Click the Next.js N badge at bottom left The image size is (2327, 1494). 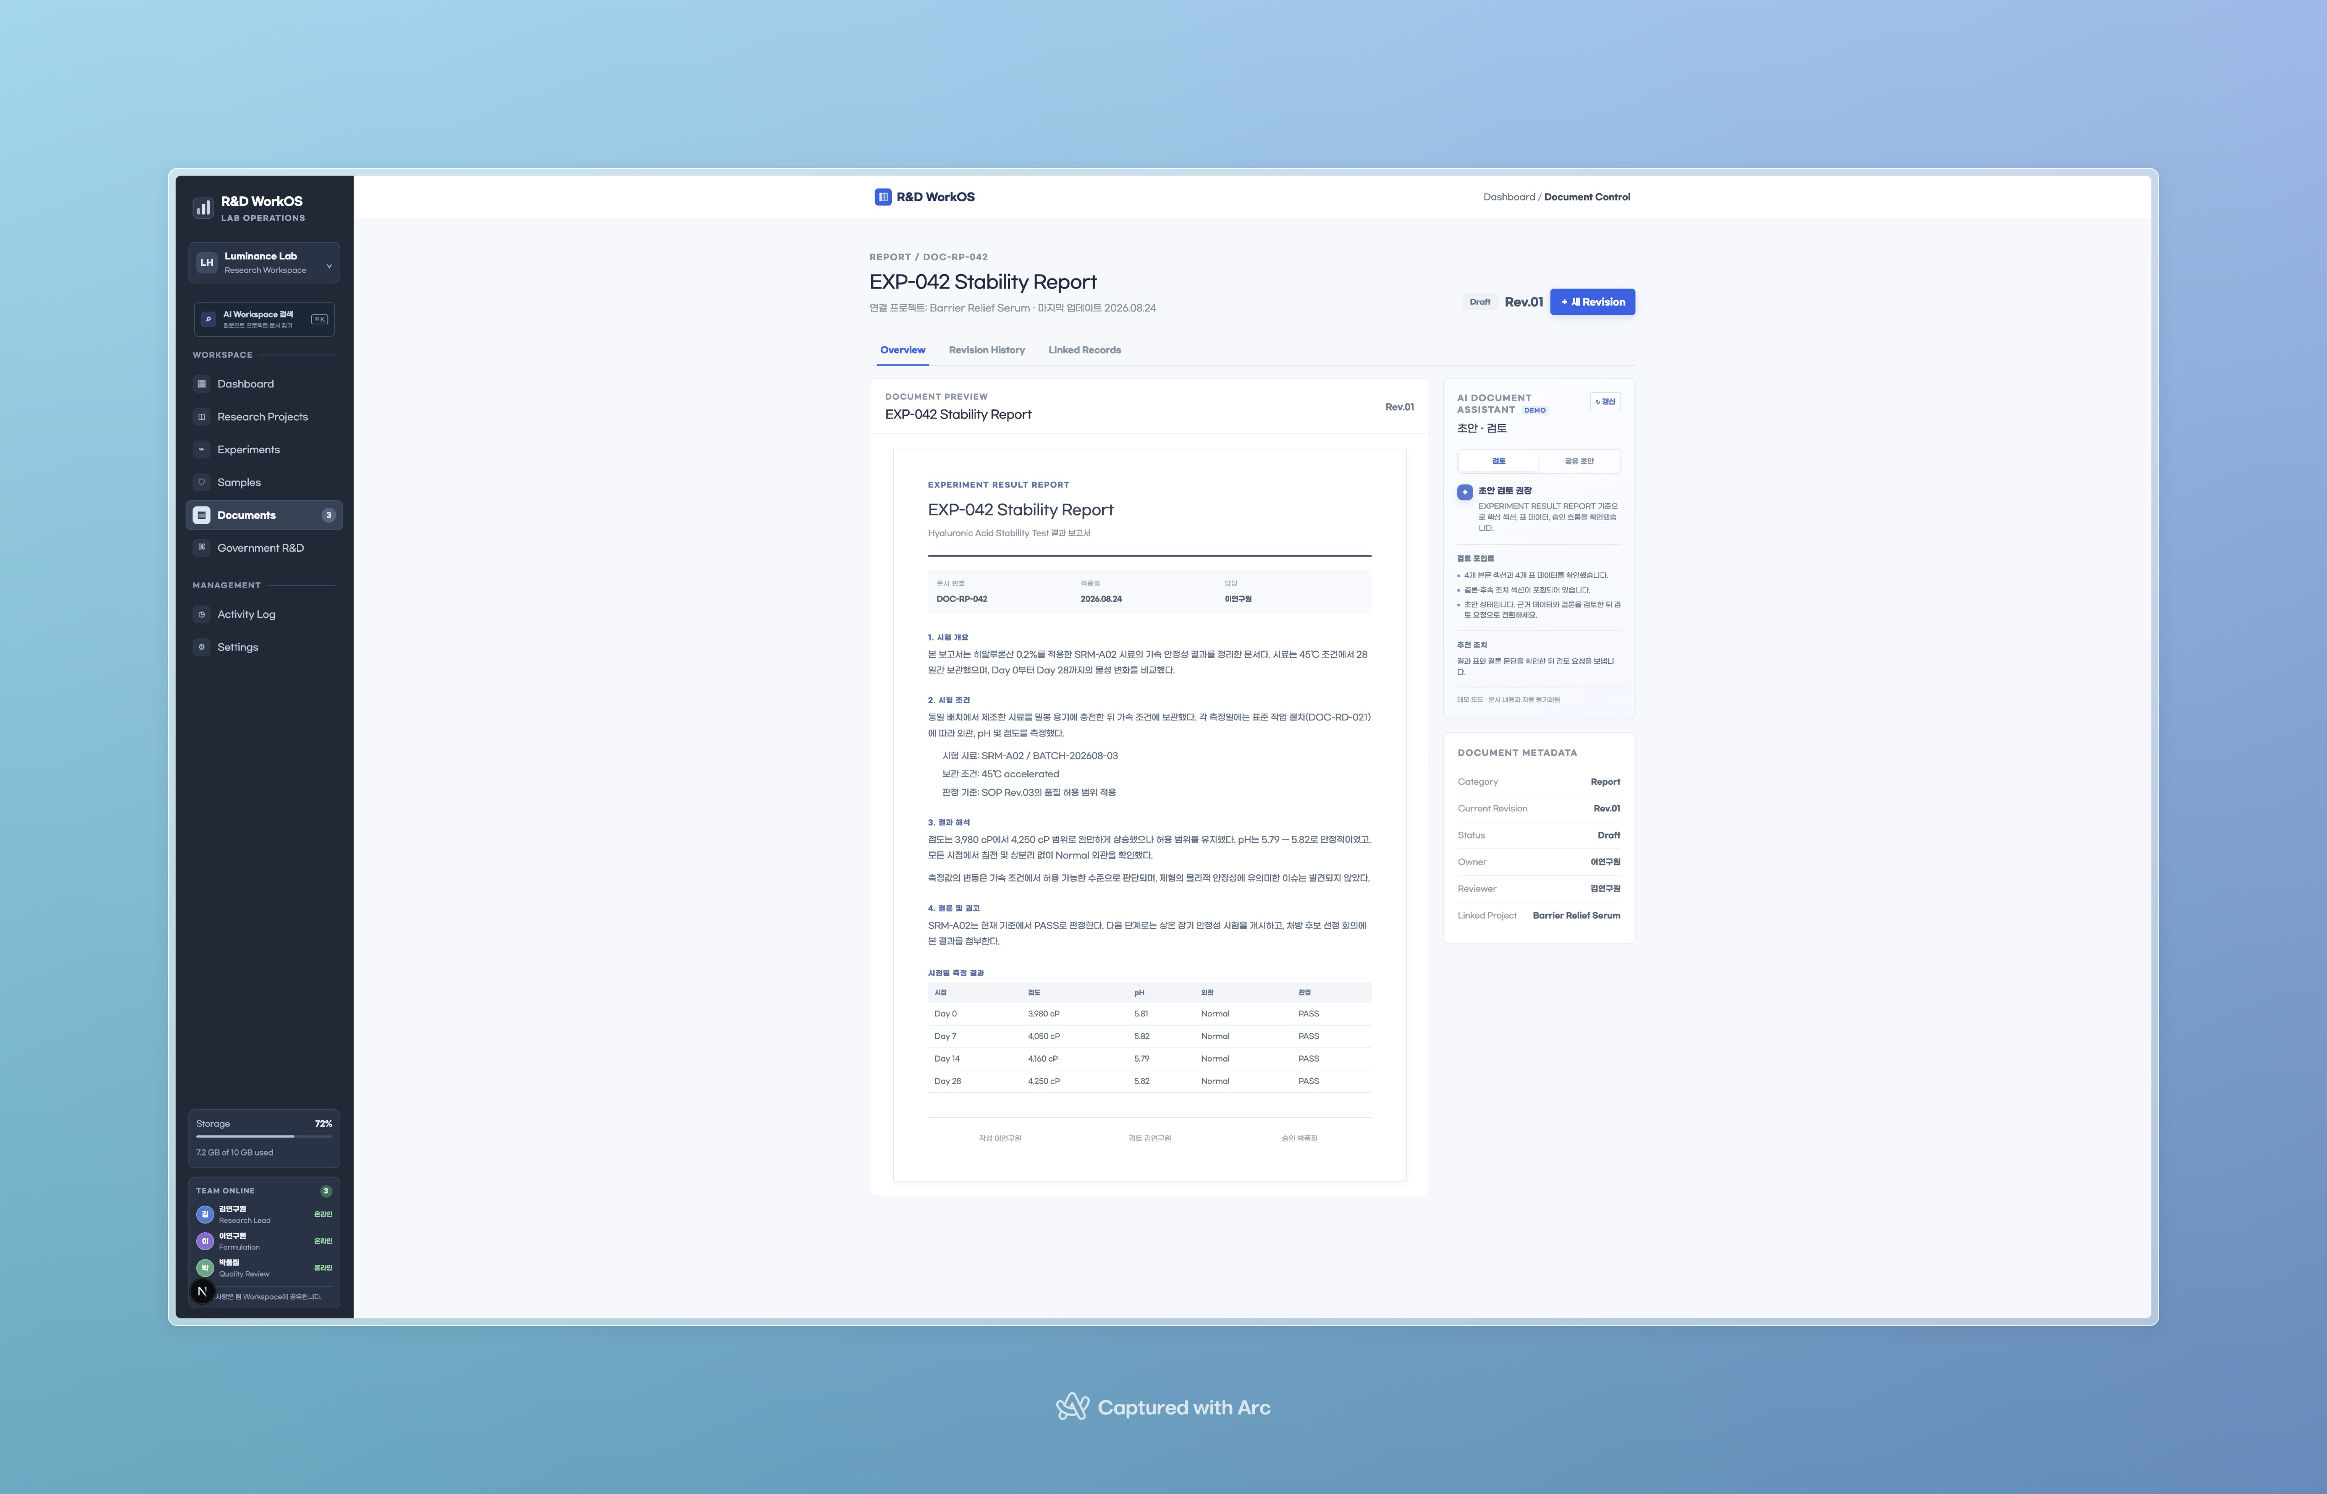tap(202, 1291)
